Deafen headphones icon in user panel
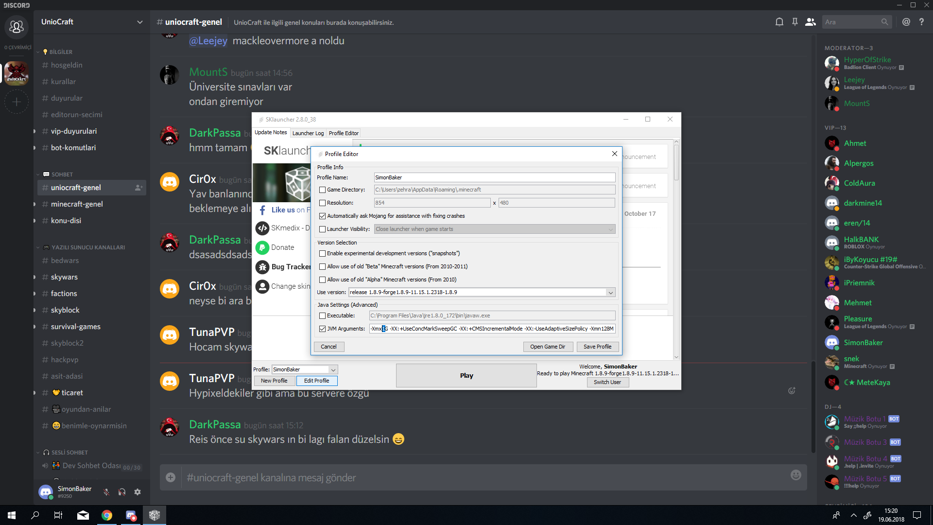Image resolution: width=933 pixels, height=525 pixels. click(x=122, y=492)
